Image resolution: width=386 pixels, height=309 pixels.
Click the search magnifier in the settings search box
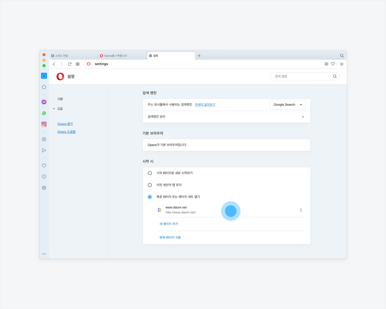point(335,76)
